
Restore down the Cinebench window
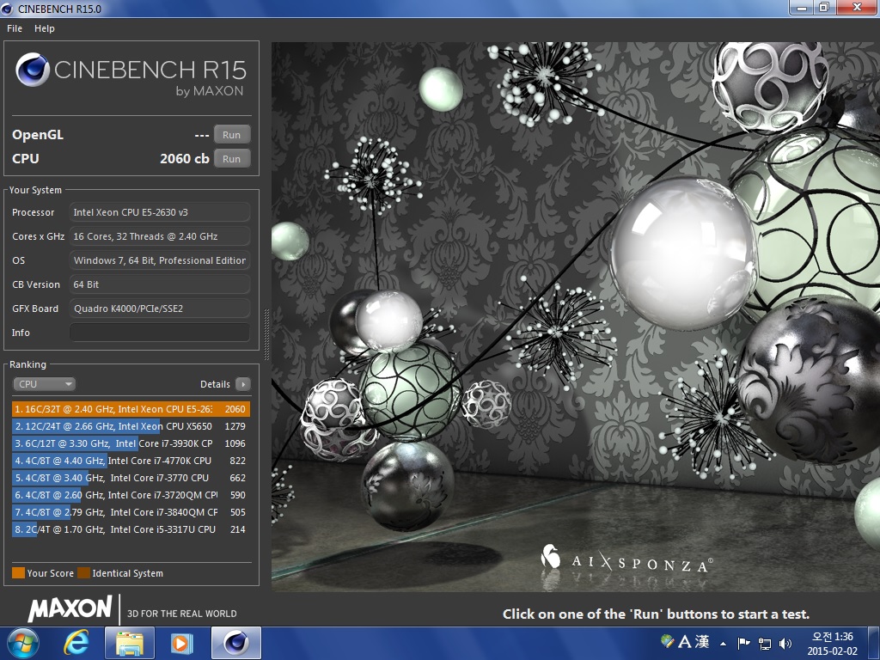(x=824, y=7)
